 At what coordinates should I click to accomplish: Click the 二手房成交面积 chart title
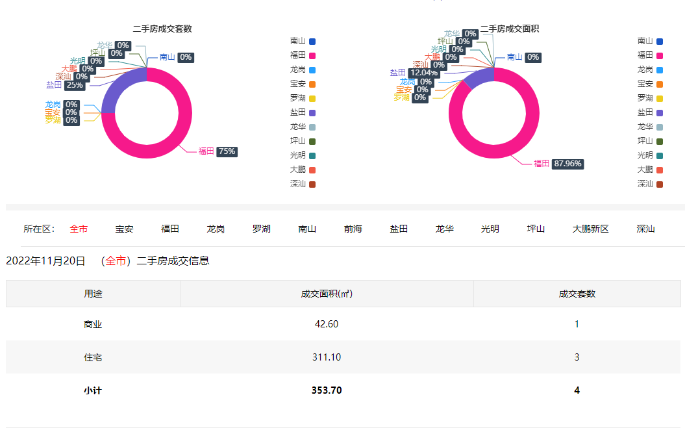pos(510,29)
